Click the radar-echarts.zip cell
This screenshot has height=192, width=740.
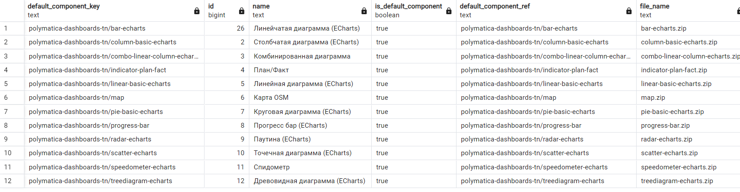click(666, 139)
